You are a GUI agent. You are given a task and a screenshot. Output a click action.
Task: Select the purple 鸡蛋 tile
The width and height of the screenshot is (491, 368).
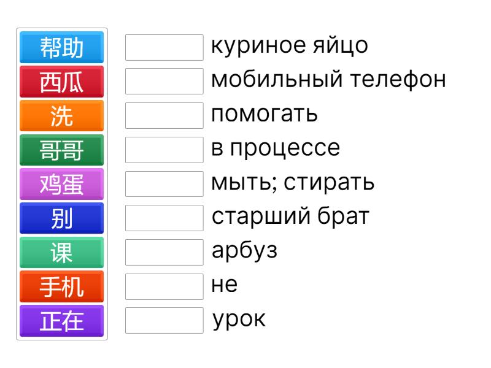click(x=61, y=185)
